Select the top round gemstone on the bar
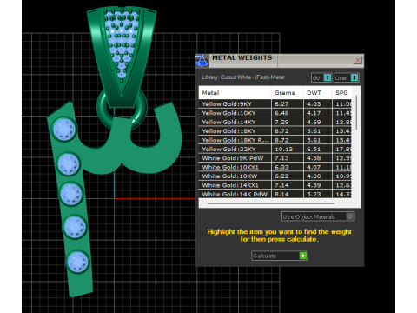 coord(64,129)
